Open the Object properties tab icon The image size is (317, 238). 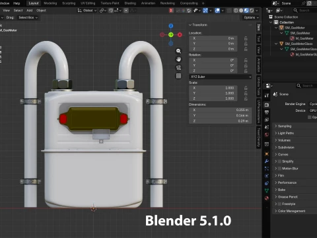point(267,154)
